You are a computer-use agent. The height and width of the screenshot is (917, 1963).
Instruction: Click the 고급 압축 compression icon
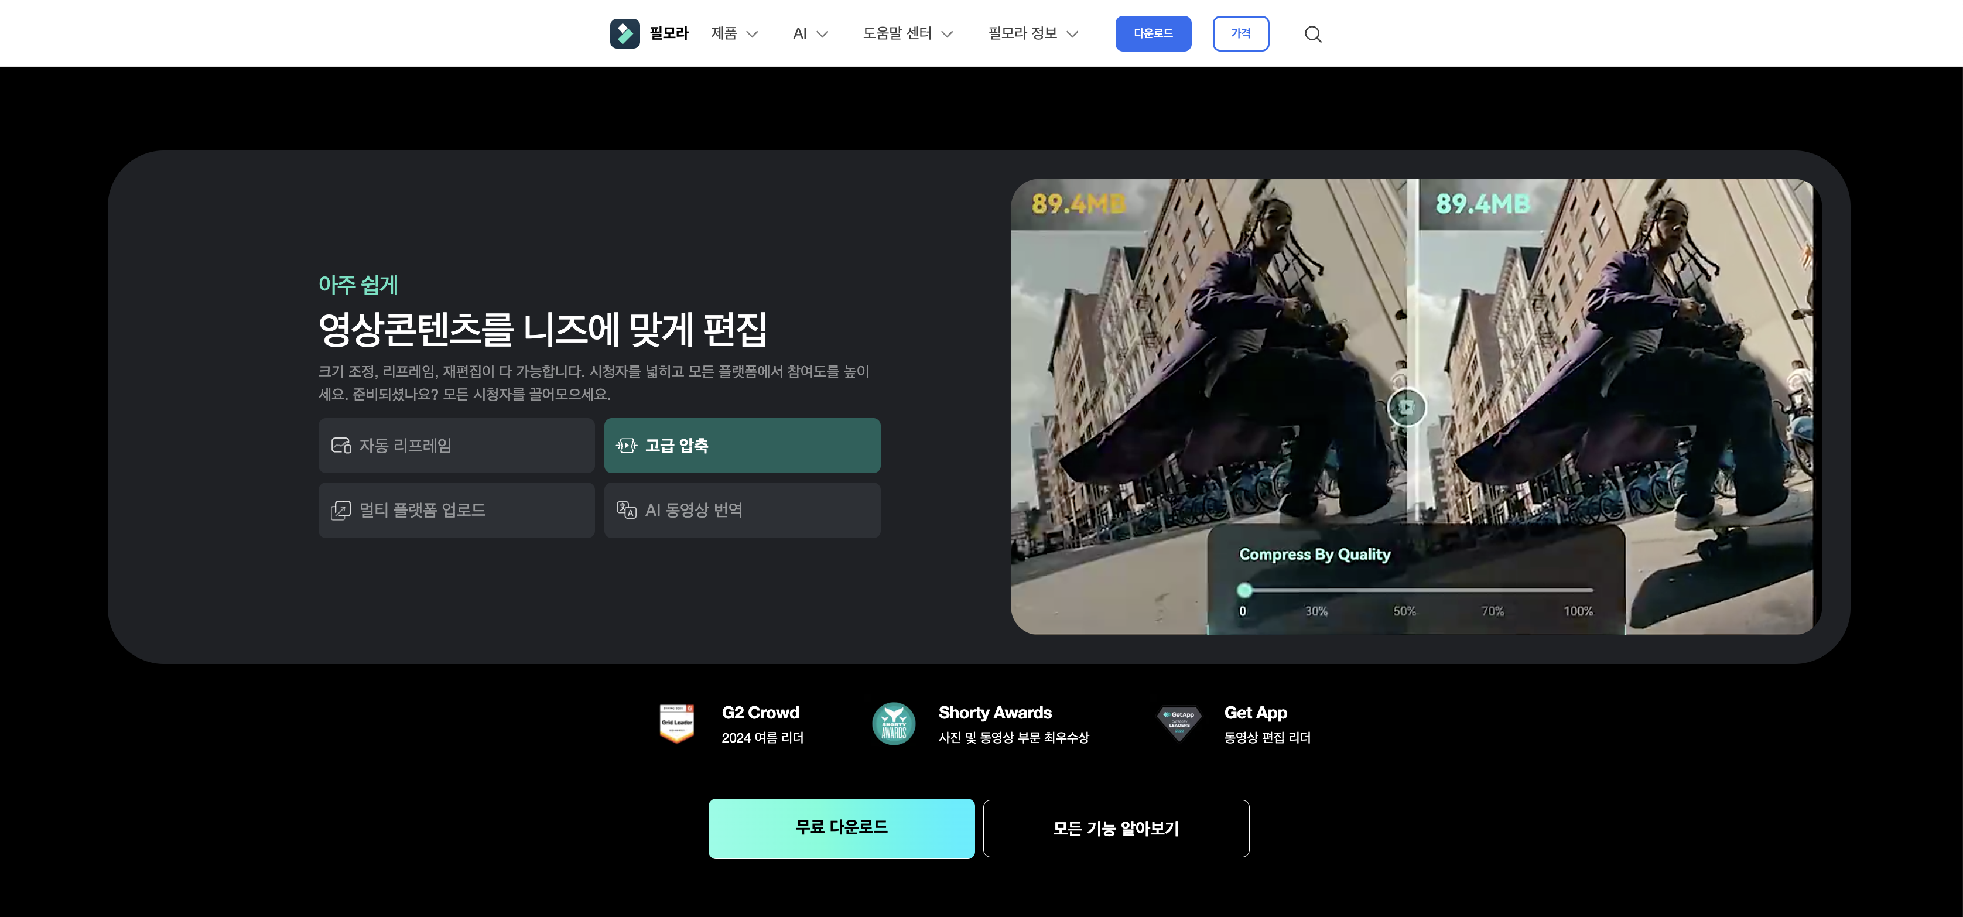pyautogui.click(x=627, y=445)
